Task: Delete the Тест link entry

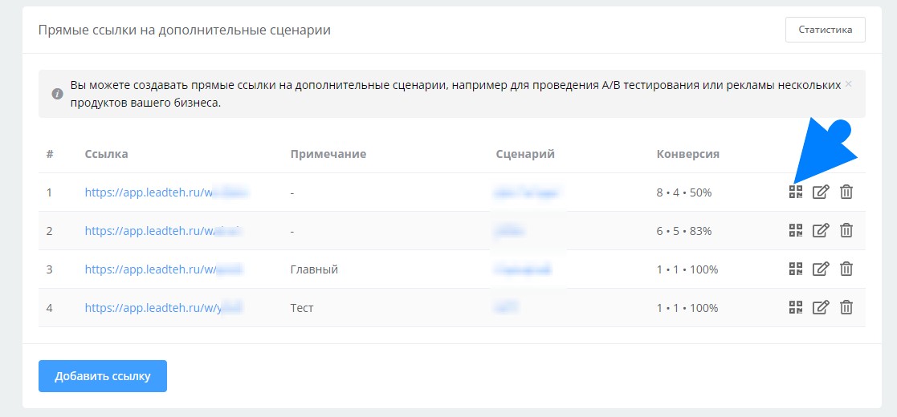Action: click(x=846, y=307)
